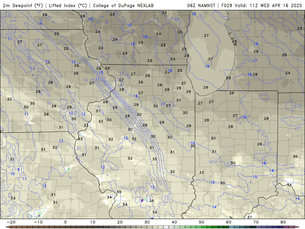The width and height of the screenshot is (305, 229).
Task: Select the 20 label on the color scale
Action: [120, 222]
